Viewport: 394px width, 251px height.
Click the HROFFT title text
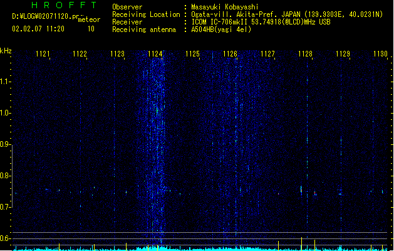pyautogui.click(x=64, y=5)
